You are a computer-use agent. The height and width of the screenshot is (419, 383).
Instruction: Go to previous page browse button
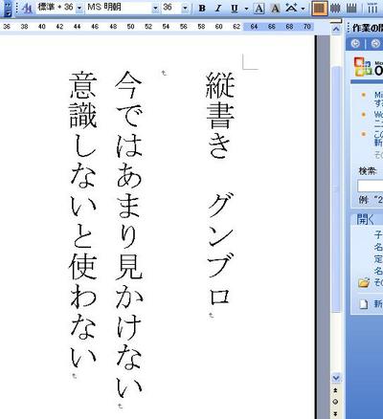click(x=336, y=390)
